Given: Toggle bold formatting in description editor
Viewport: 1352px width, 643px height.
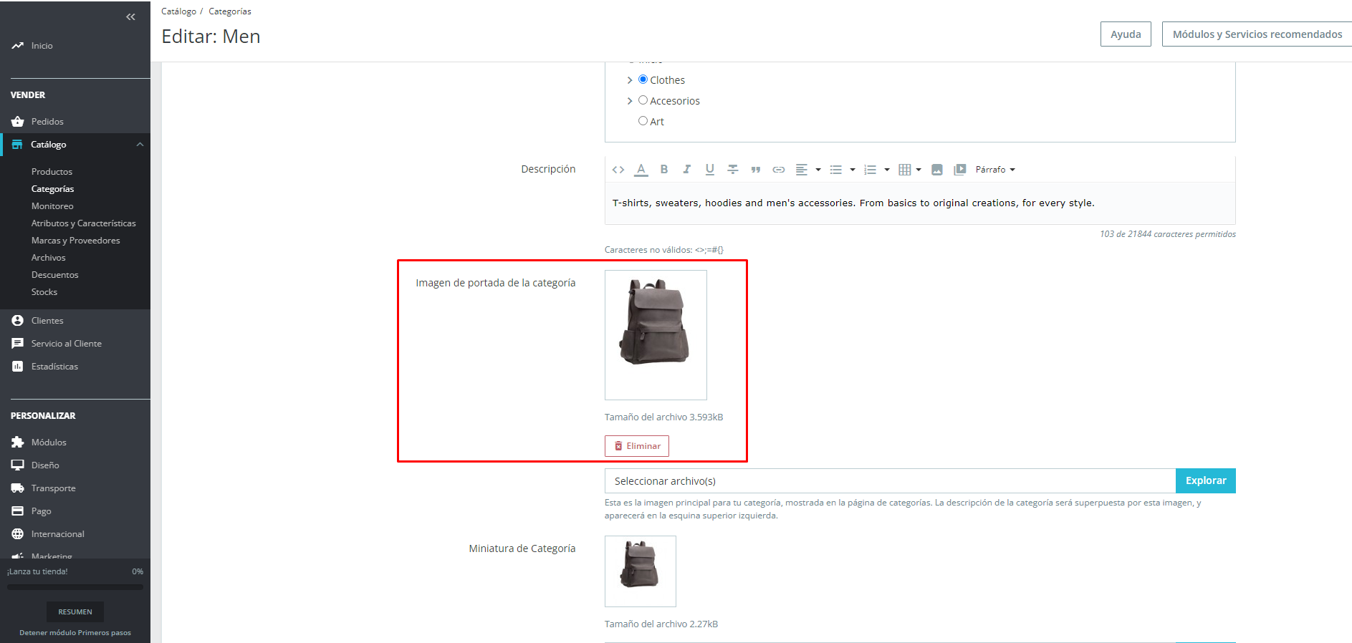Looking at the screenshot, I should click(x=664, y=170).
